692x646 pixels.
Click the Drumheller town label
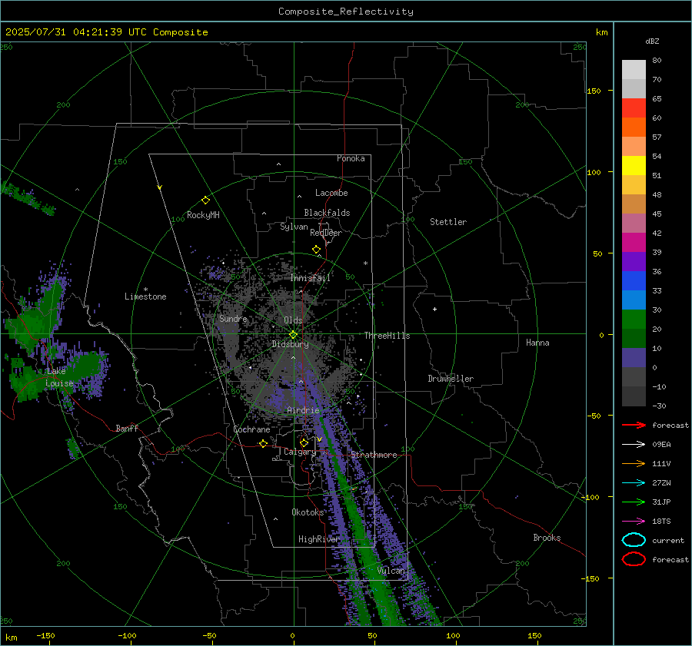[x=451, y=379]
